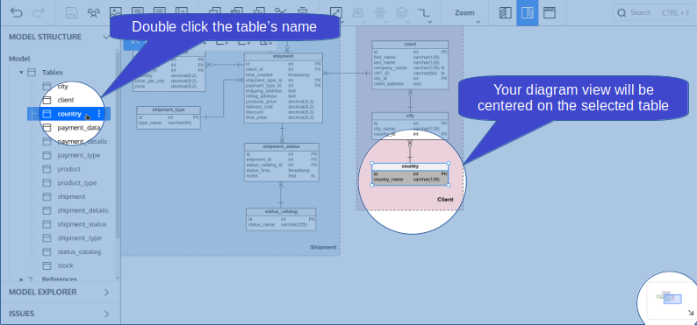Click the align horizontally icon
Screen dimensions: 697x325
pos(358,13)
